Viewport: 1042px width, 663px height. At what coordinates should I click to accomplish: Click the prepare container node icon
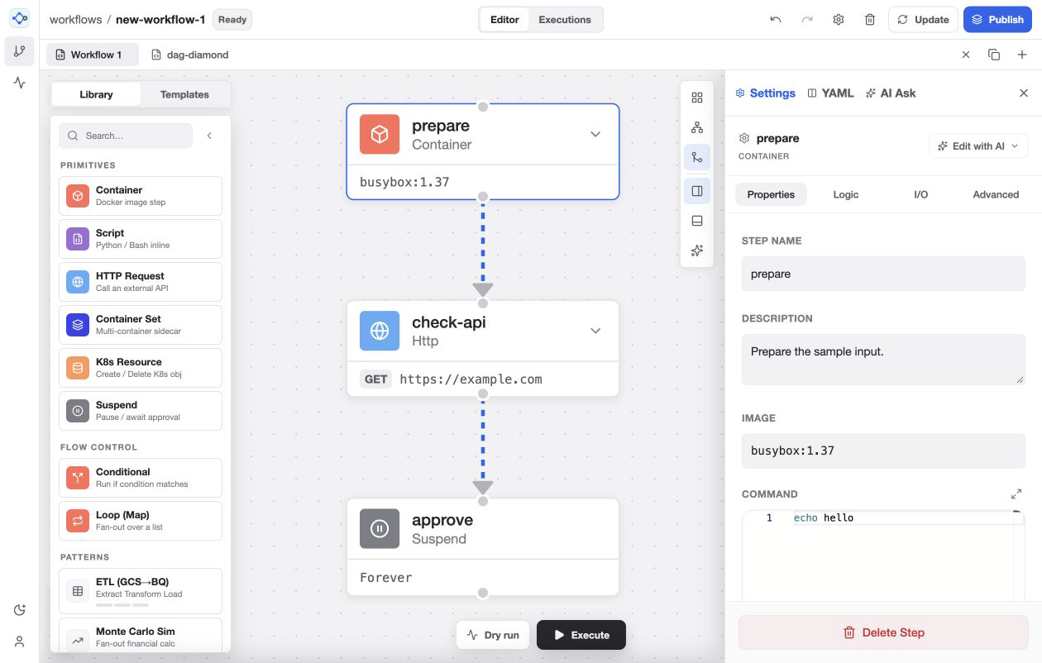380,134
